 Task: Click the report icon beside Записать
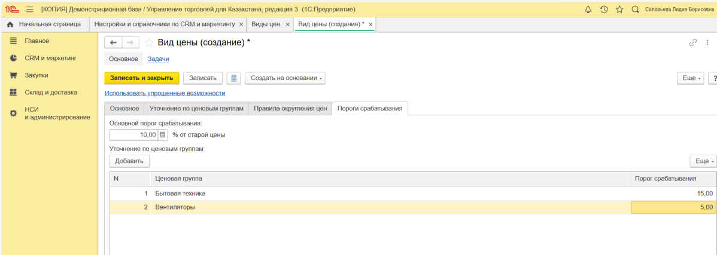(x=234, y=78)
